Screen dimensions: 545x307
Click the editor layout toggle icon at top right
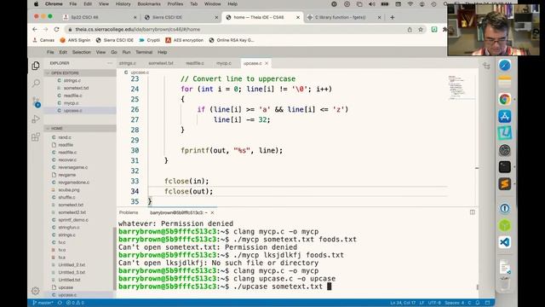(486, 66)
